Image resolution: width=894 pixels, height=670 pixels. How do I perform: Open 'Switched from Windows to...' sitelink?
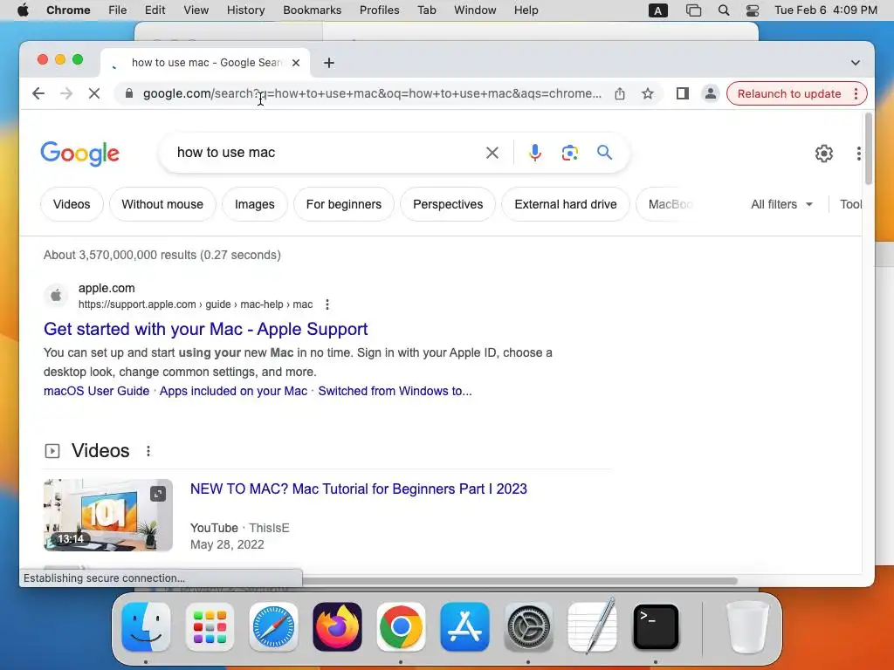[395, 392]
